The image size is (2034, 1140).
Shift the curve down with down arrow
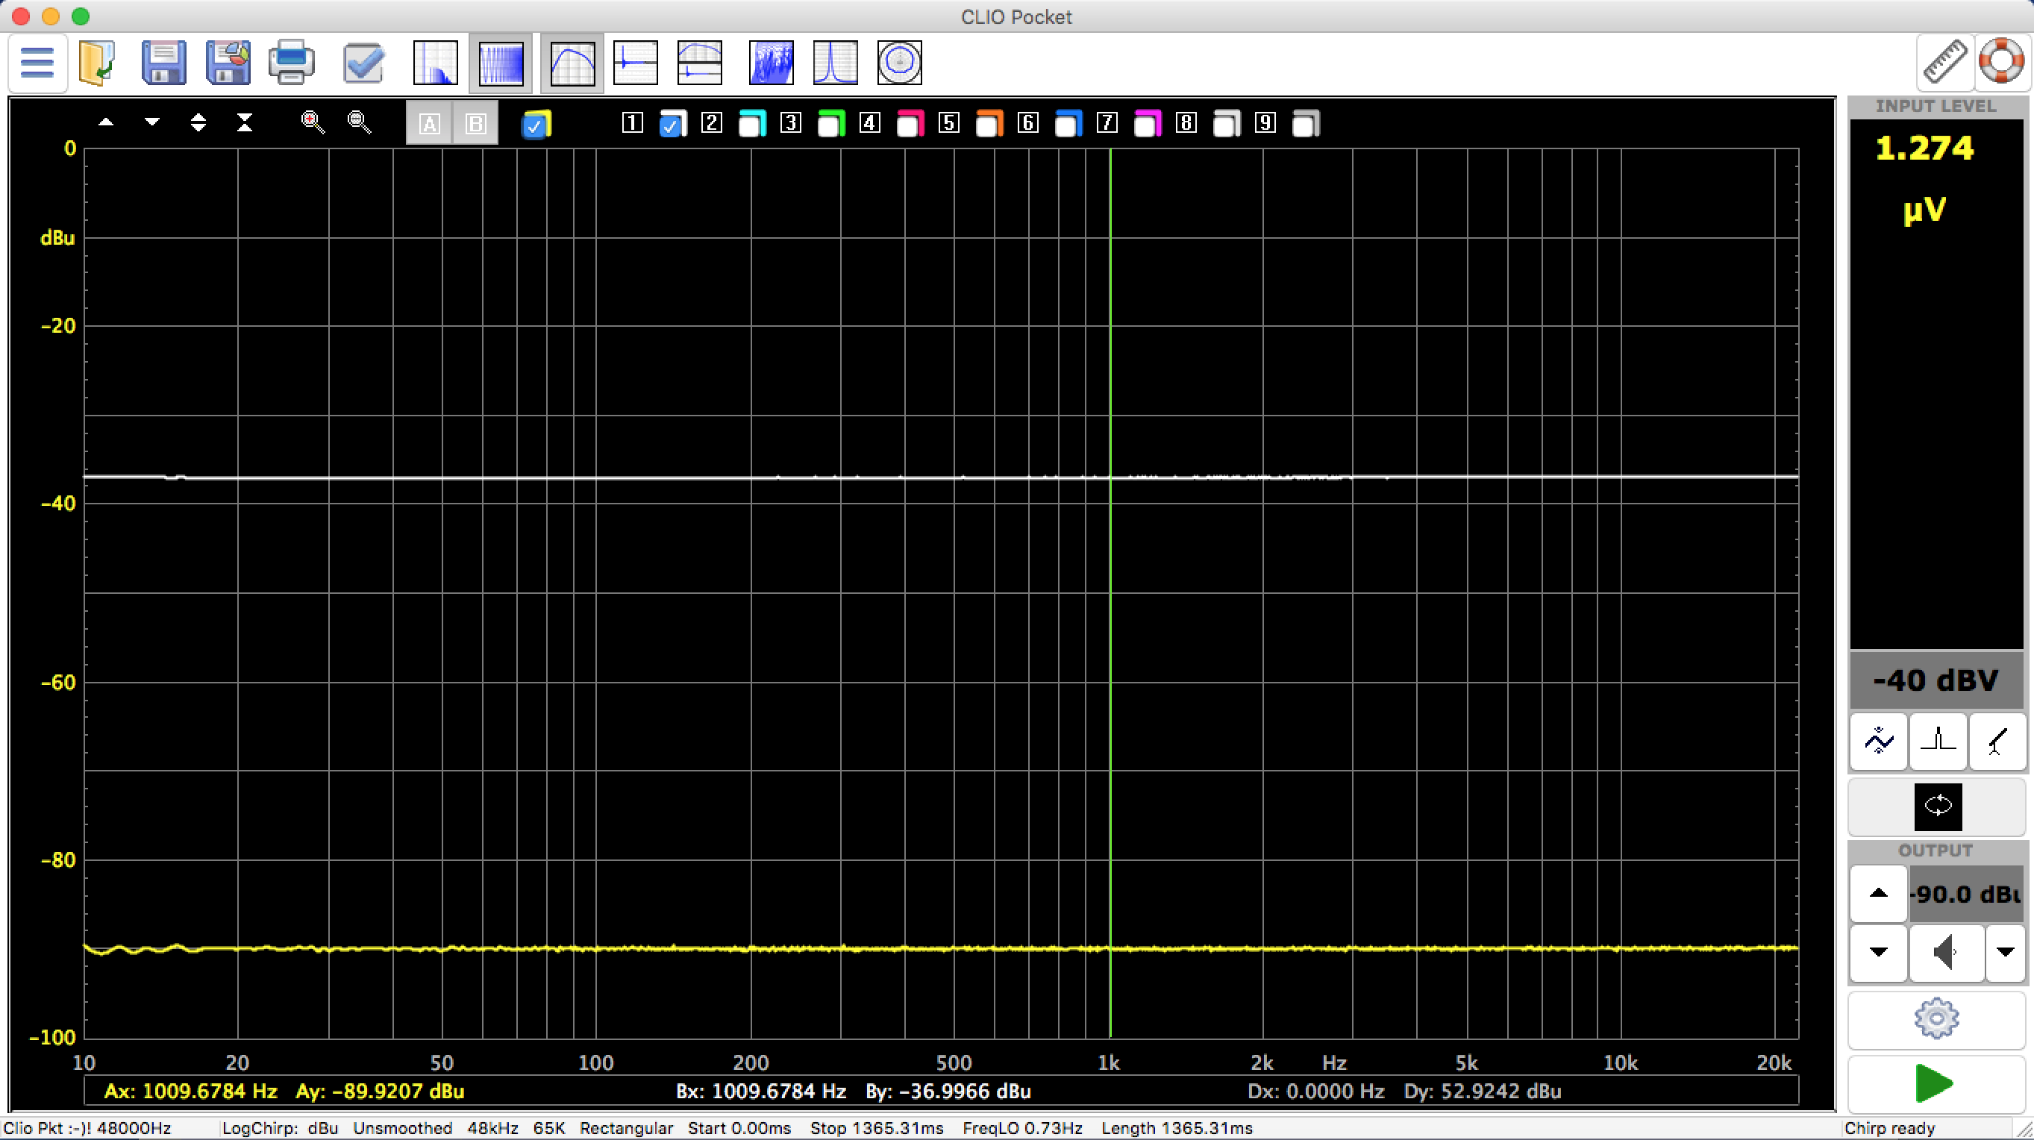click(x=151, y=122)
